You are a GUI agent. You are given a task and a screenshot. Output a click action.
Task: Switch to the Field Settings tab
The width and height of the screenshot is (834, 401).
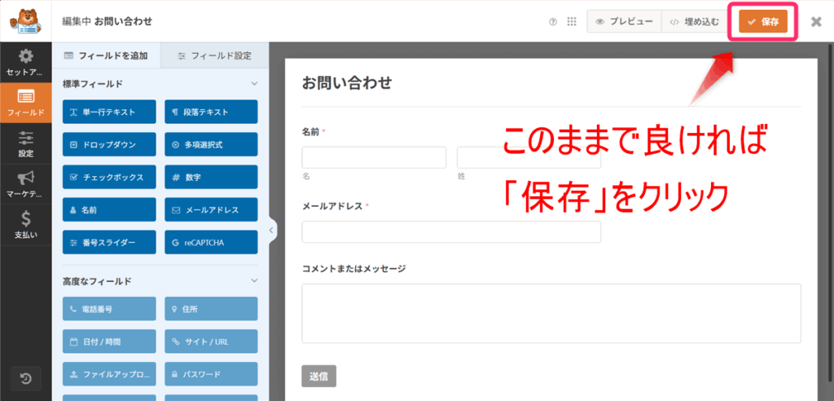coord(214,55)
